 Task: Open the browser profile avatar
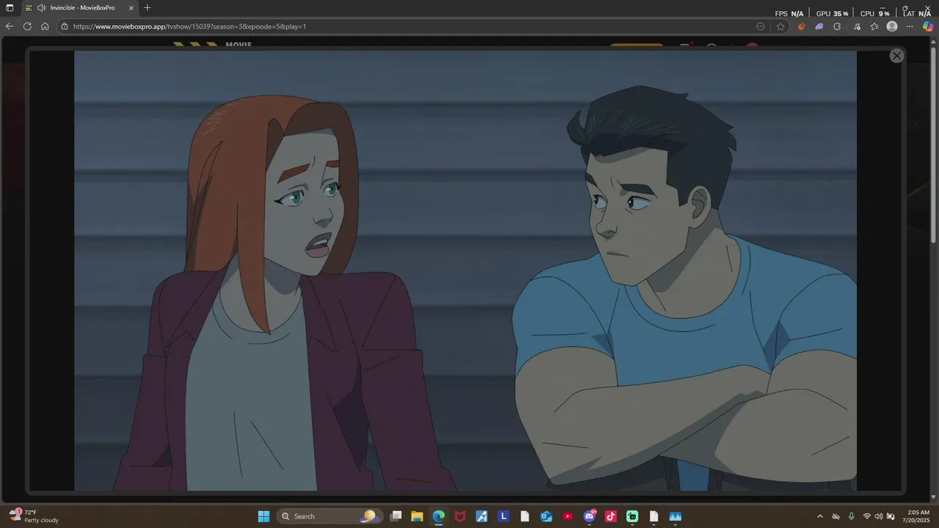[892, 26]
